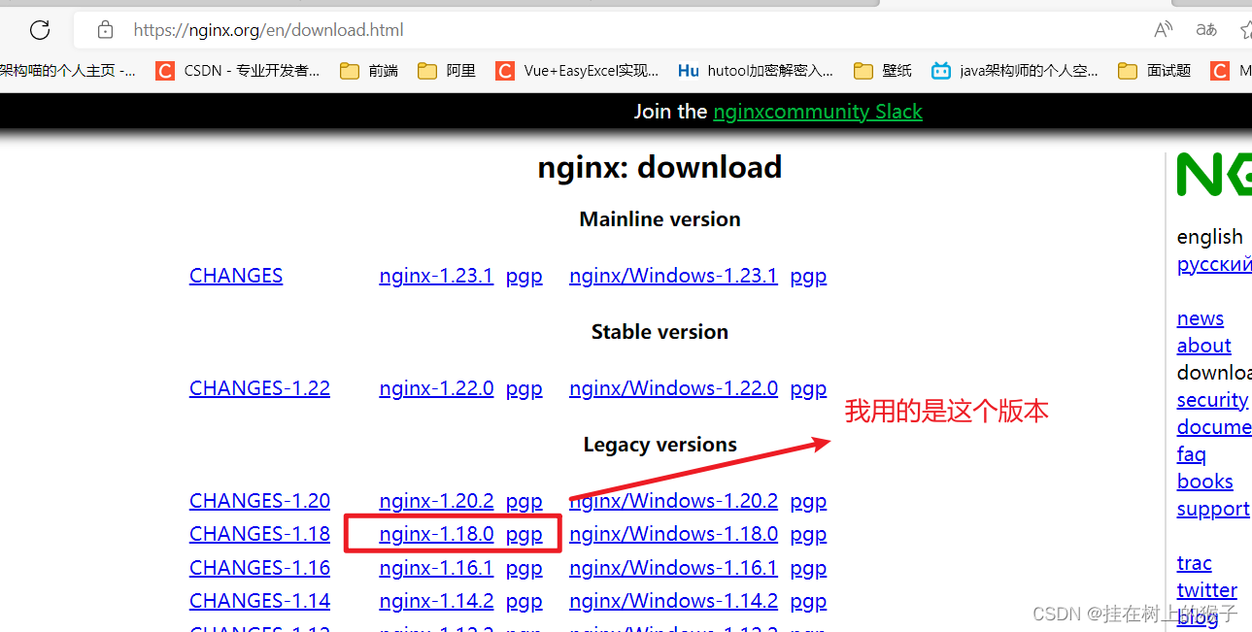Open the hutool加密解密 bookmark
Screen dimensions: 1252x632
756,71
